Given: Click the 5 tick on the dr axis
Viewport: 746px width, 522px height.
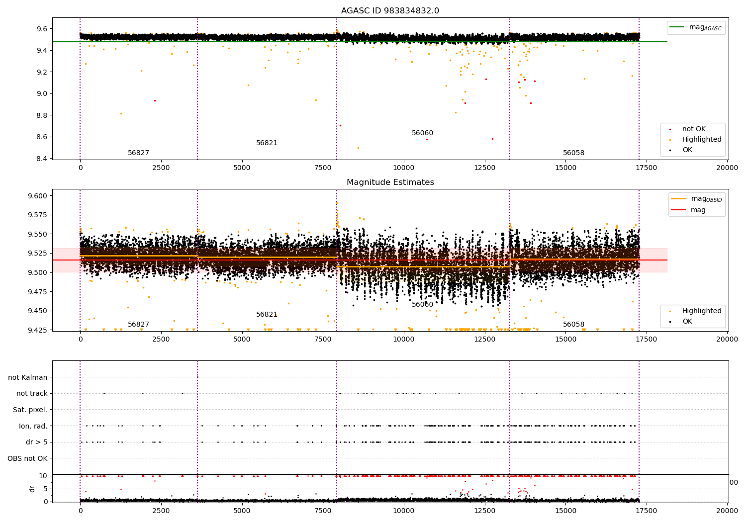Looking at the screenshot, I should pos(45,489).
